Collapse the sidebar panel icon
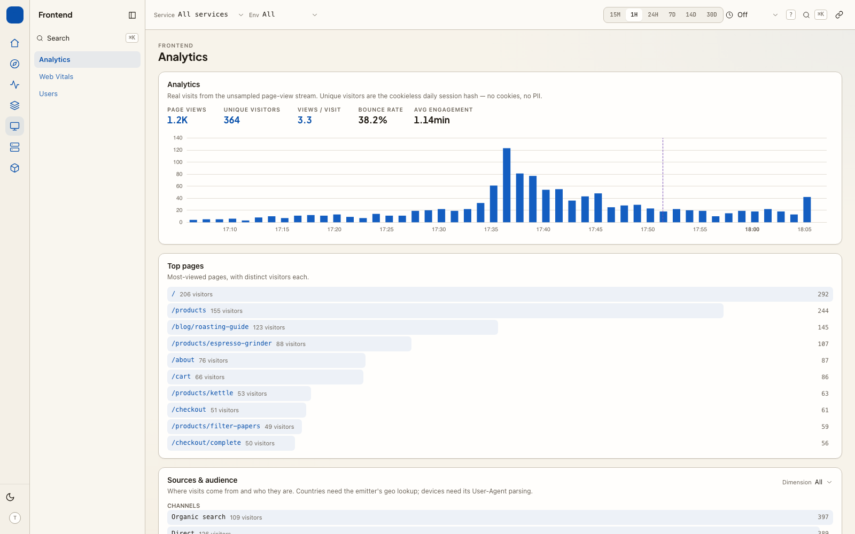This screenshot has height=534, width=855. [x=133, y=15]
